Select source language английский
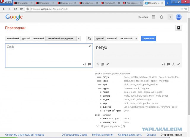The image size is (190, 138). 13,39
